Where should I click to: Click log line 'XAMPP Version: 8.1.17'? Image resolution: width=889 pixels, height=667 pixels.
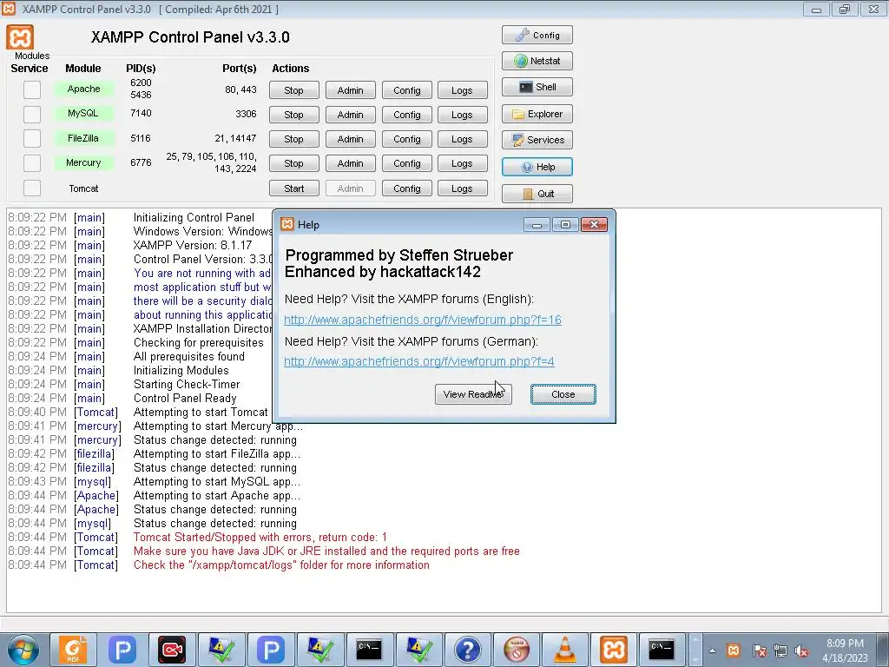tap(193, 246)
